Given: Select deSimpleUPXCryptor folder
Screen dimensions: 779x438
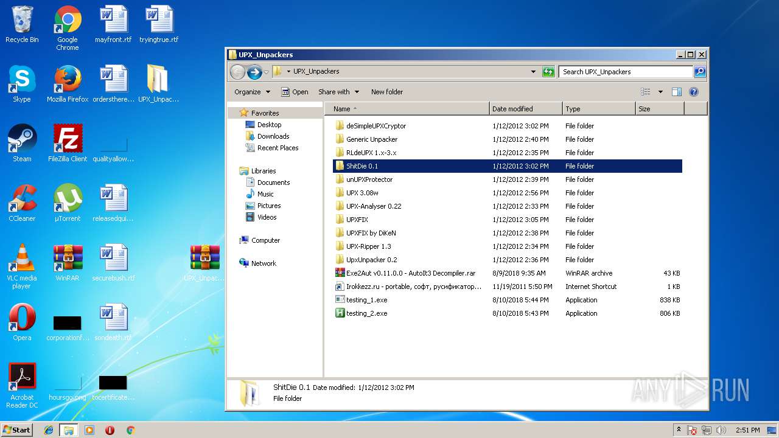Looking at the screenshot, I should tap(508, 126).
